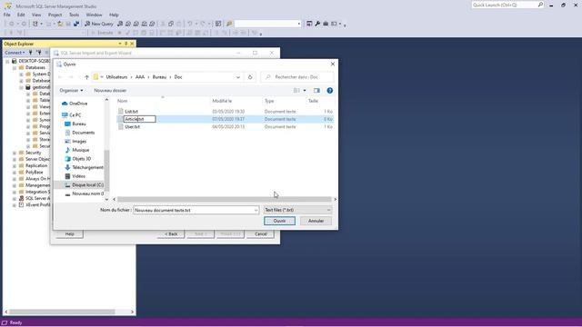Click the toolbox icon in SSMS toolbar
The image size is (582, 327).
(x=326, y=24)
